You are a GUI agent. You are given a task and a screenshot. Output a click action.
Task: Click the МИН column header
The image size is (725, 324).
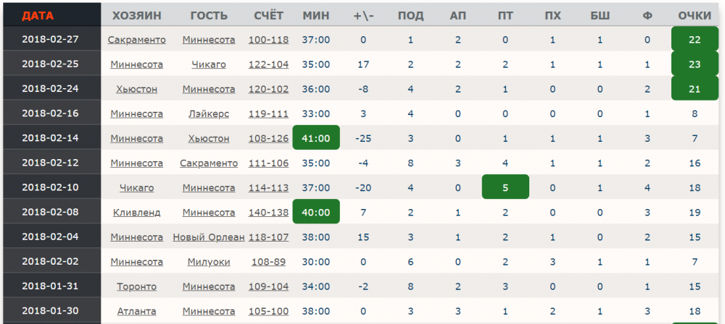(x=315, y=15)
